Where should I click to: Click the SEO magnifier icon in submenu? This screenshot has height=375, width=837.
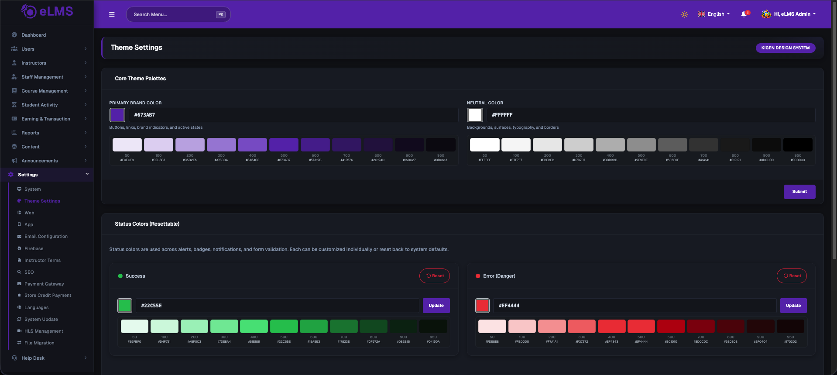click(19, 272)
